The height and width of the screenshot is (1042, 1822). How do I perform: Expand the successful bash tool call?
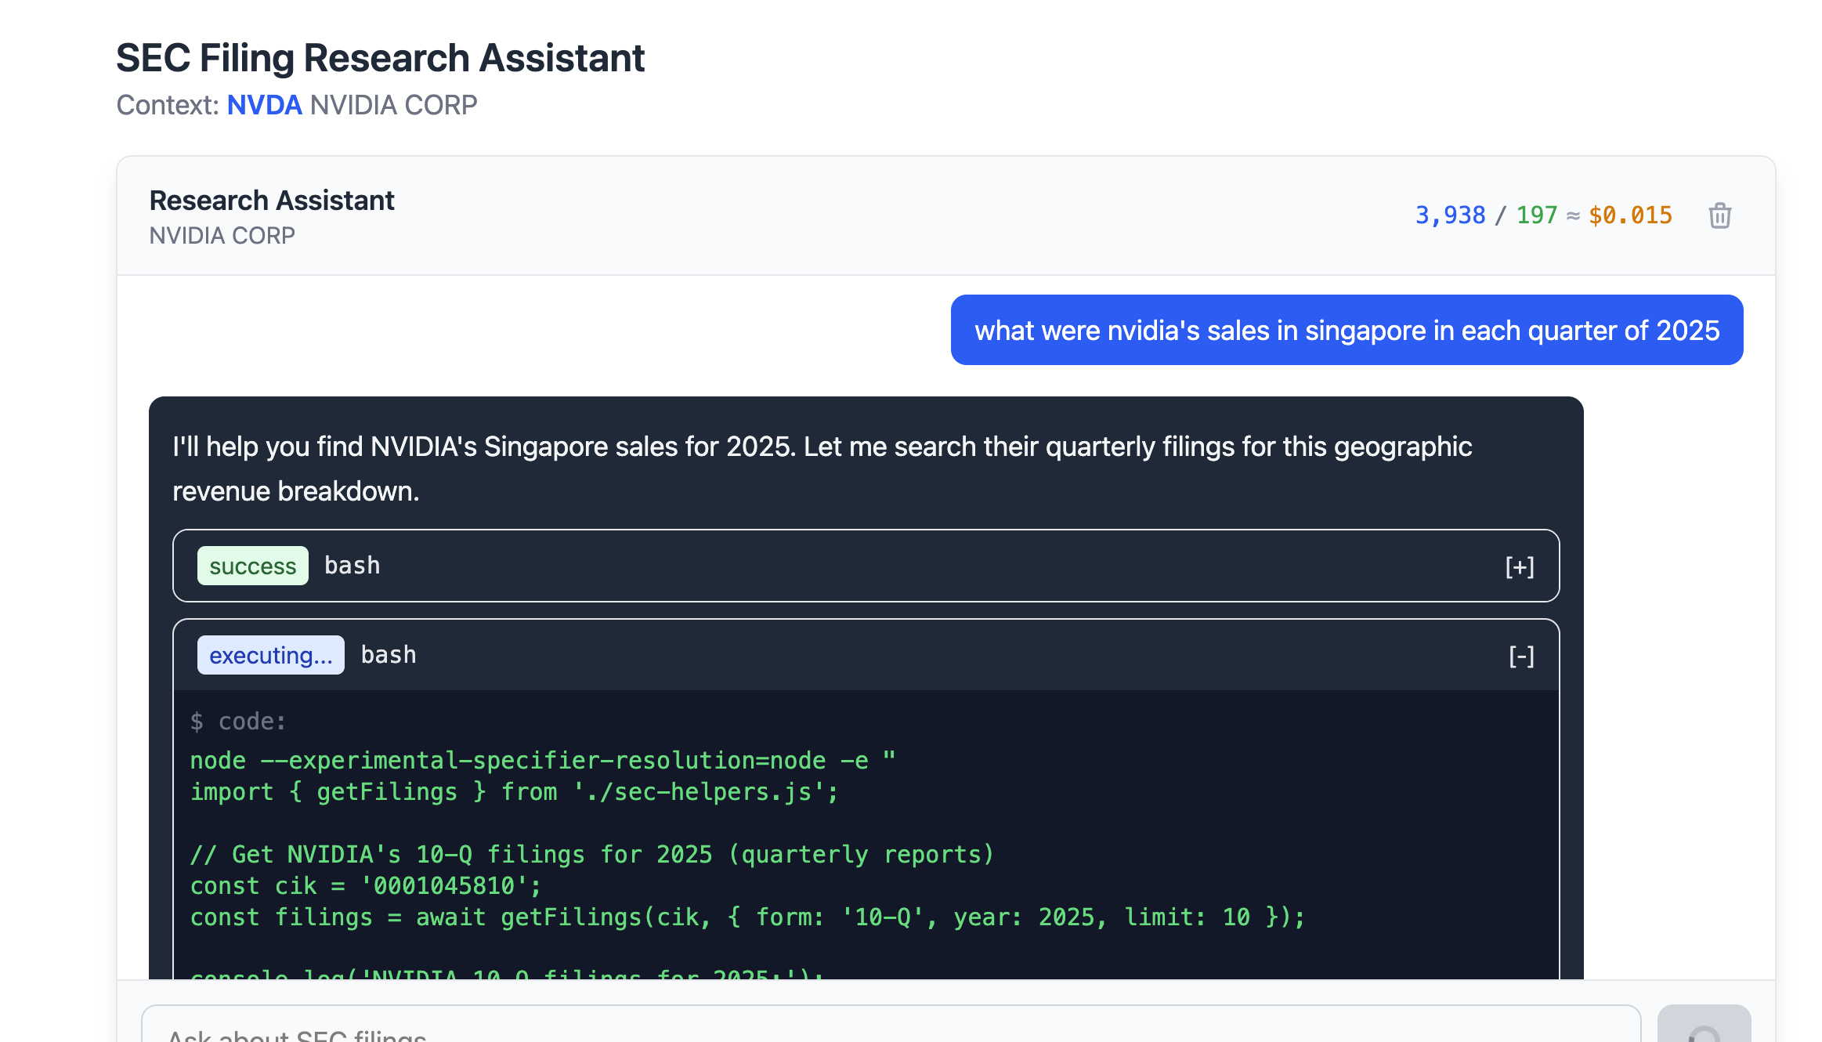tap(1519, 566)
